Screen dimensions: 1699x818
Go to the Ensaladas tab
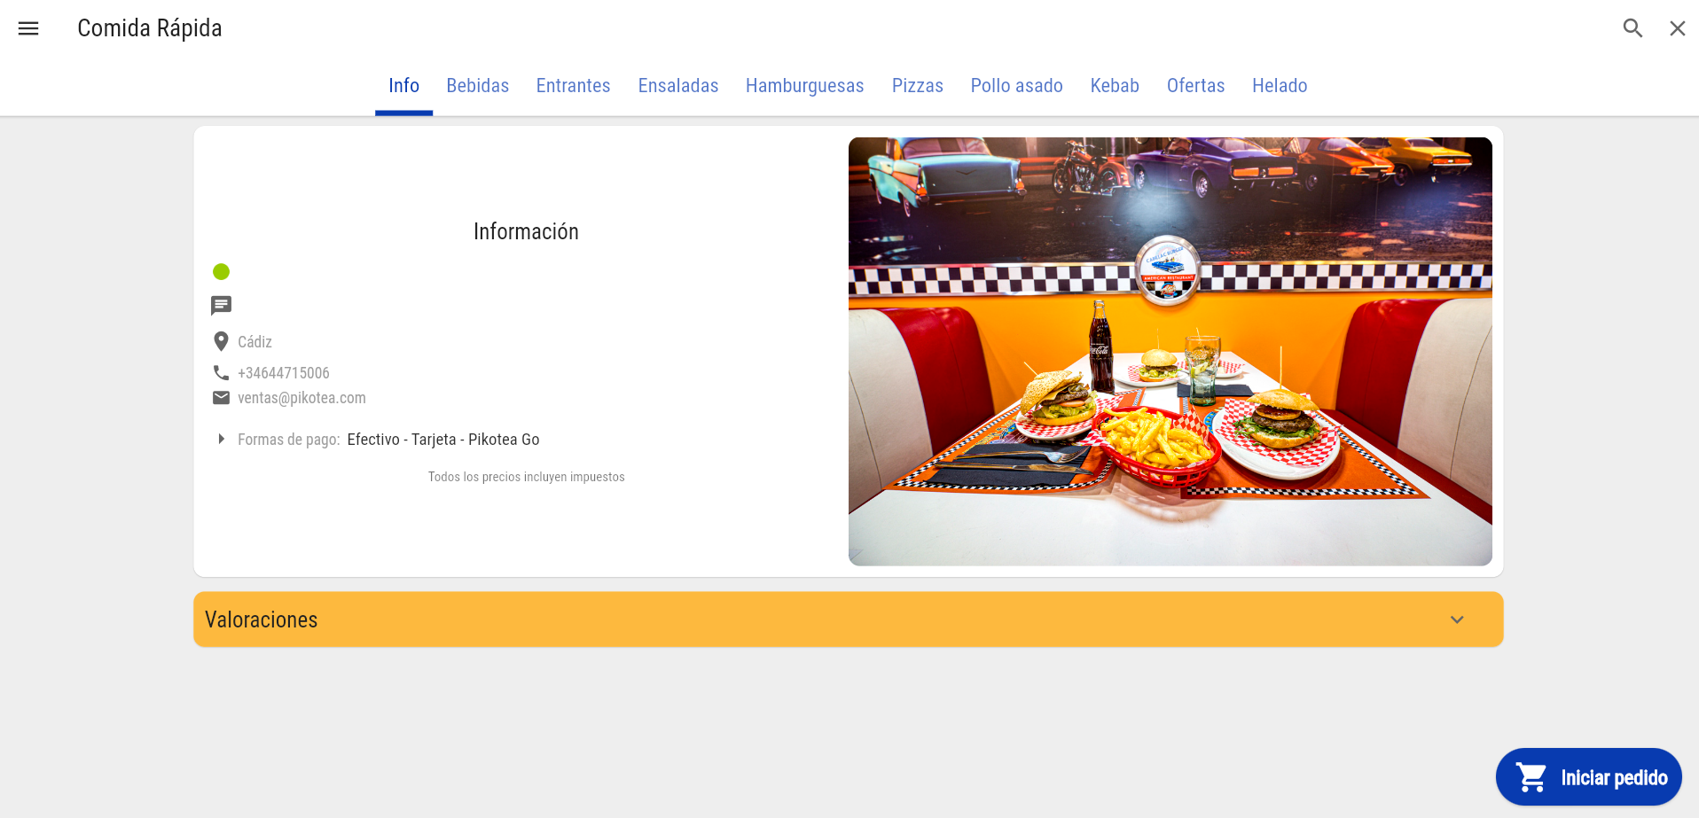pos(677,86)
